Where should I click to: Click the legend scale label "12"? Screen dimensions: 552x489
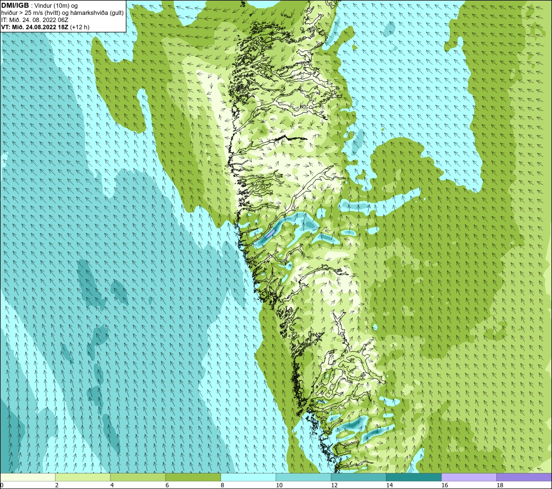pyautogui.click(x=334, y=485)
